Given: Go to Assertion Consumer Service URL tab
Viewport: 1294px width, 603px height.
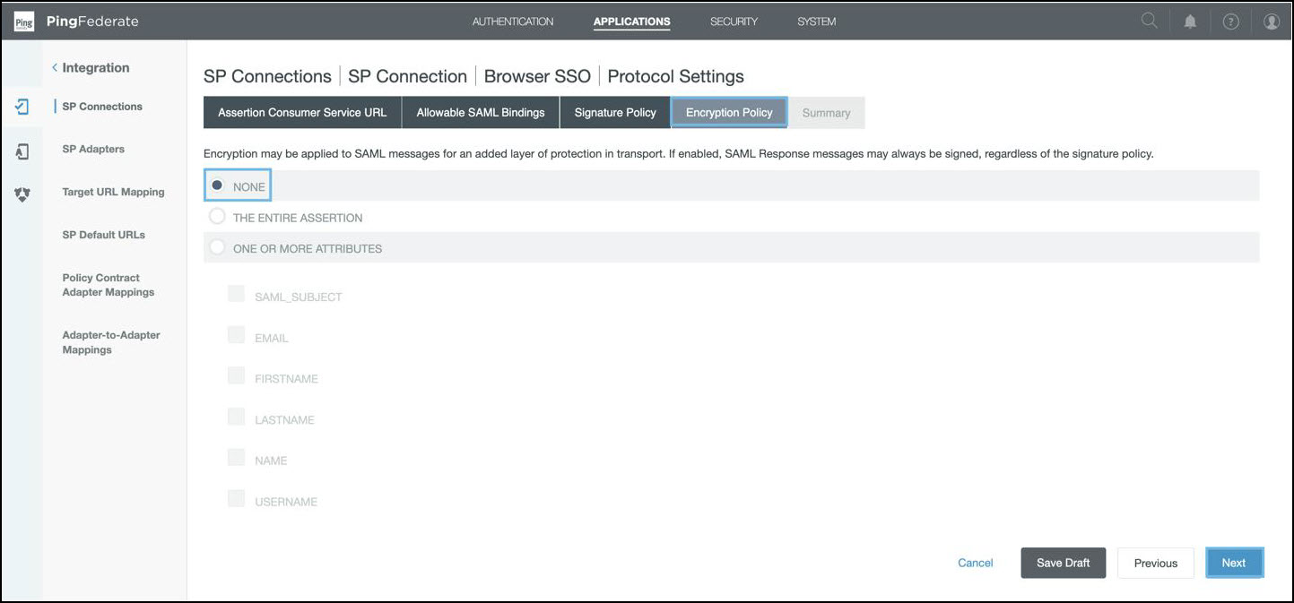Looking at the screenshot, I should (x=302, y=113).
